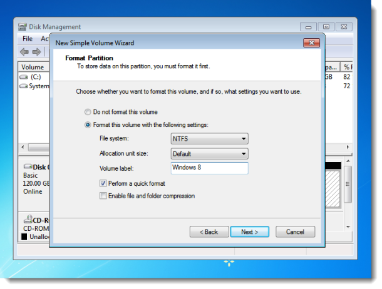Select the System volume drive icon
Viewport: 382px width, 289px height.
coord(24,86)
